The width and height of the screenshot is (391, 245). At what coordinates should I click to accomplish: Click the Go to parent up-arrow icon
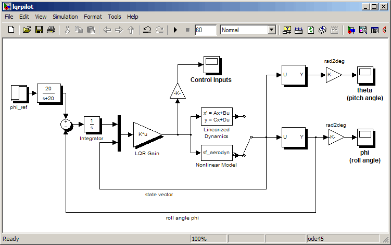(131, 30)
